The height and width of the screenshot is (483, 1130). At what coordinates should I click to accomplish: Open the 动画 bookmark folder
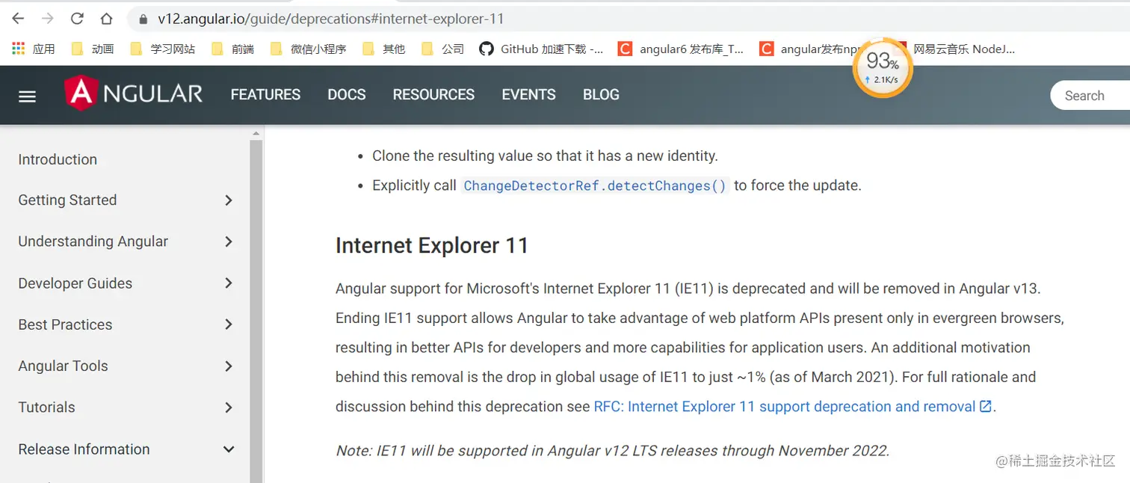(93, 49)
